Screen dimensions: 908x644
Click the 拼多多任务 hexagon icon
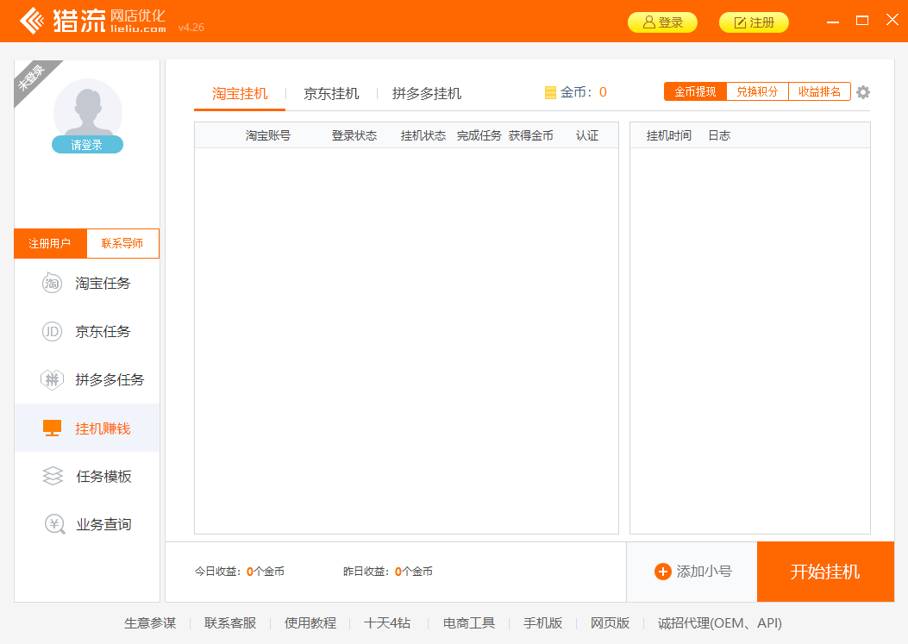tap(52, 380)
